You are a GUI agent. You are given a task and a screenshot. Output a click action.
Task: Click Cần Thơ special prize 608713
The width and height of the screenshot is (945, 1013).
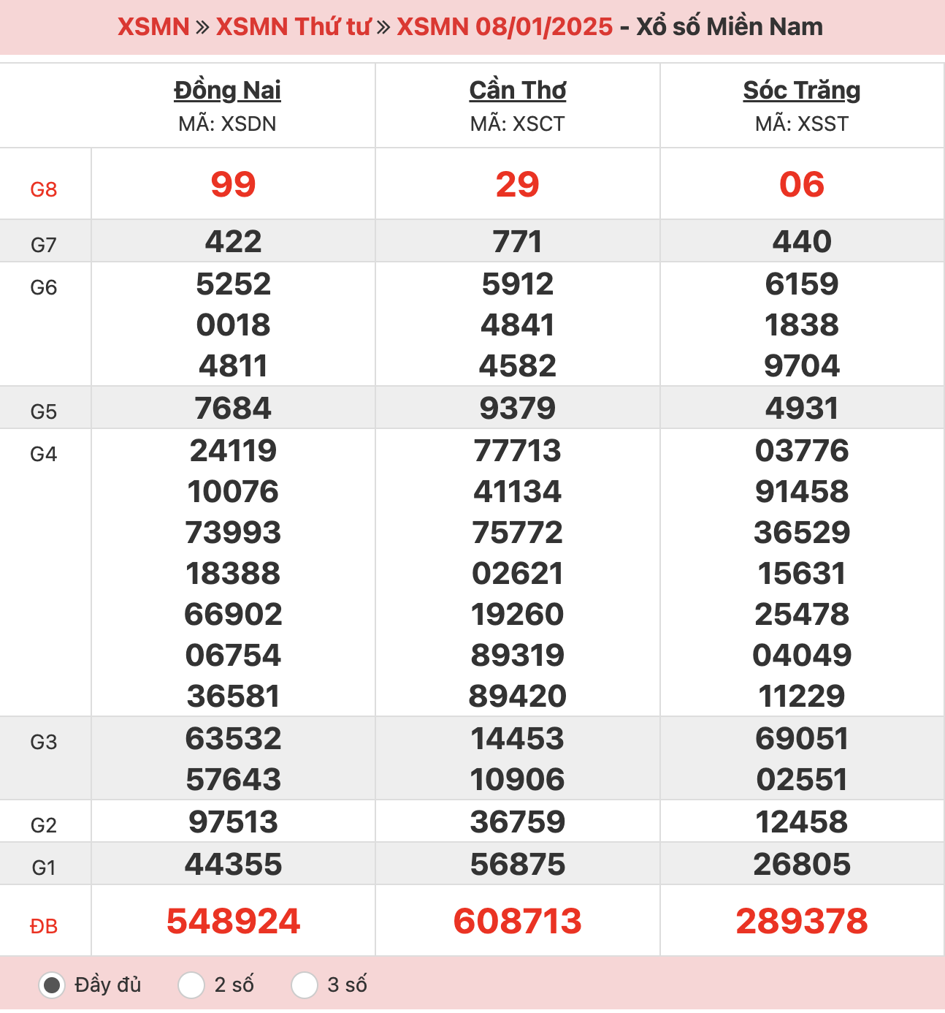[517, 921]
